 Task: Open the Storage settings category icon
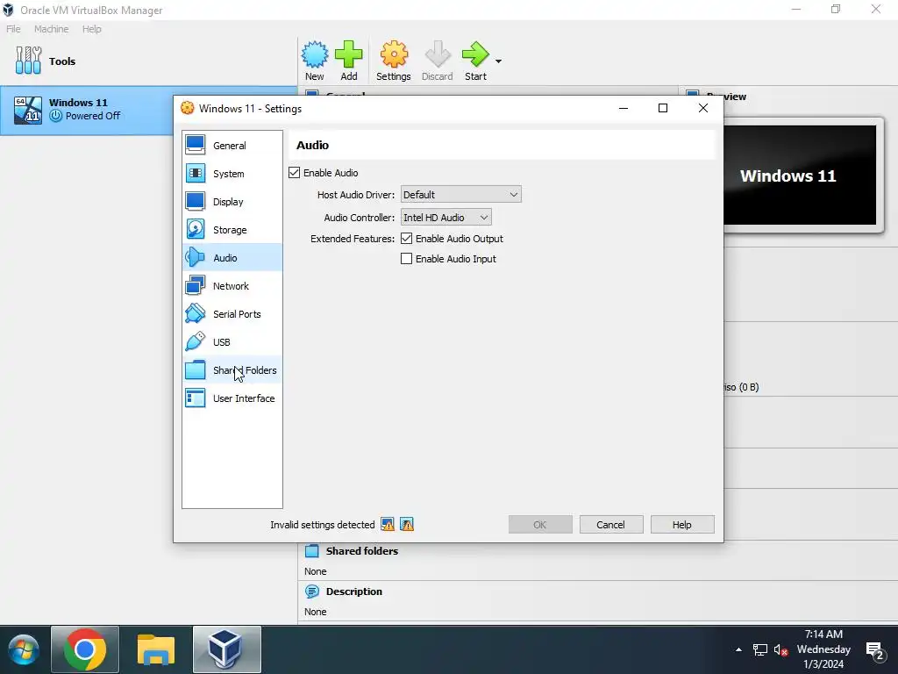[x=196, y=229]
